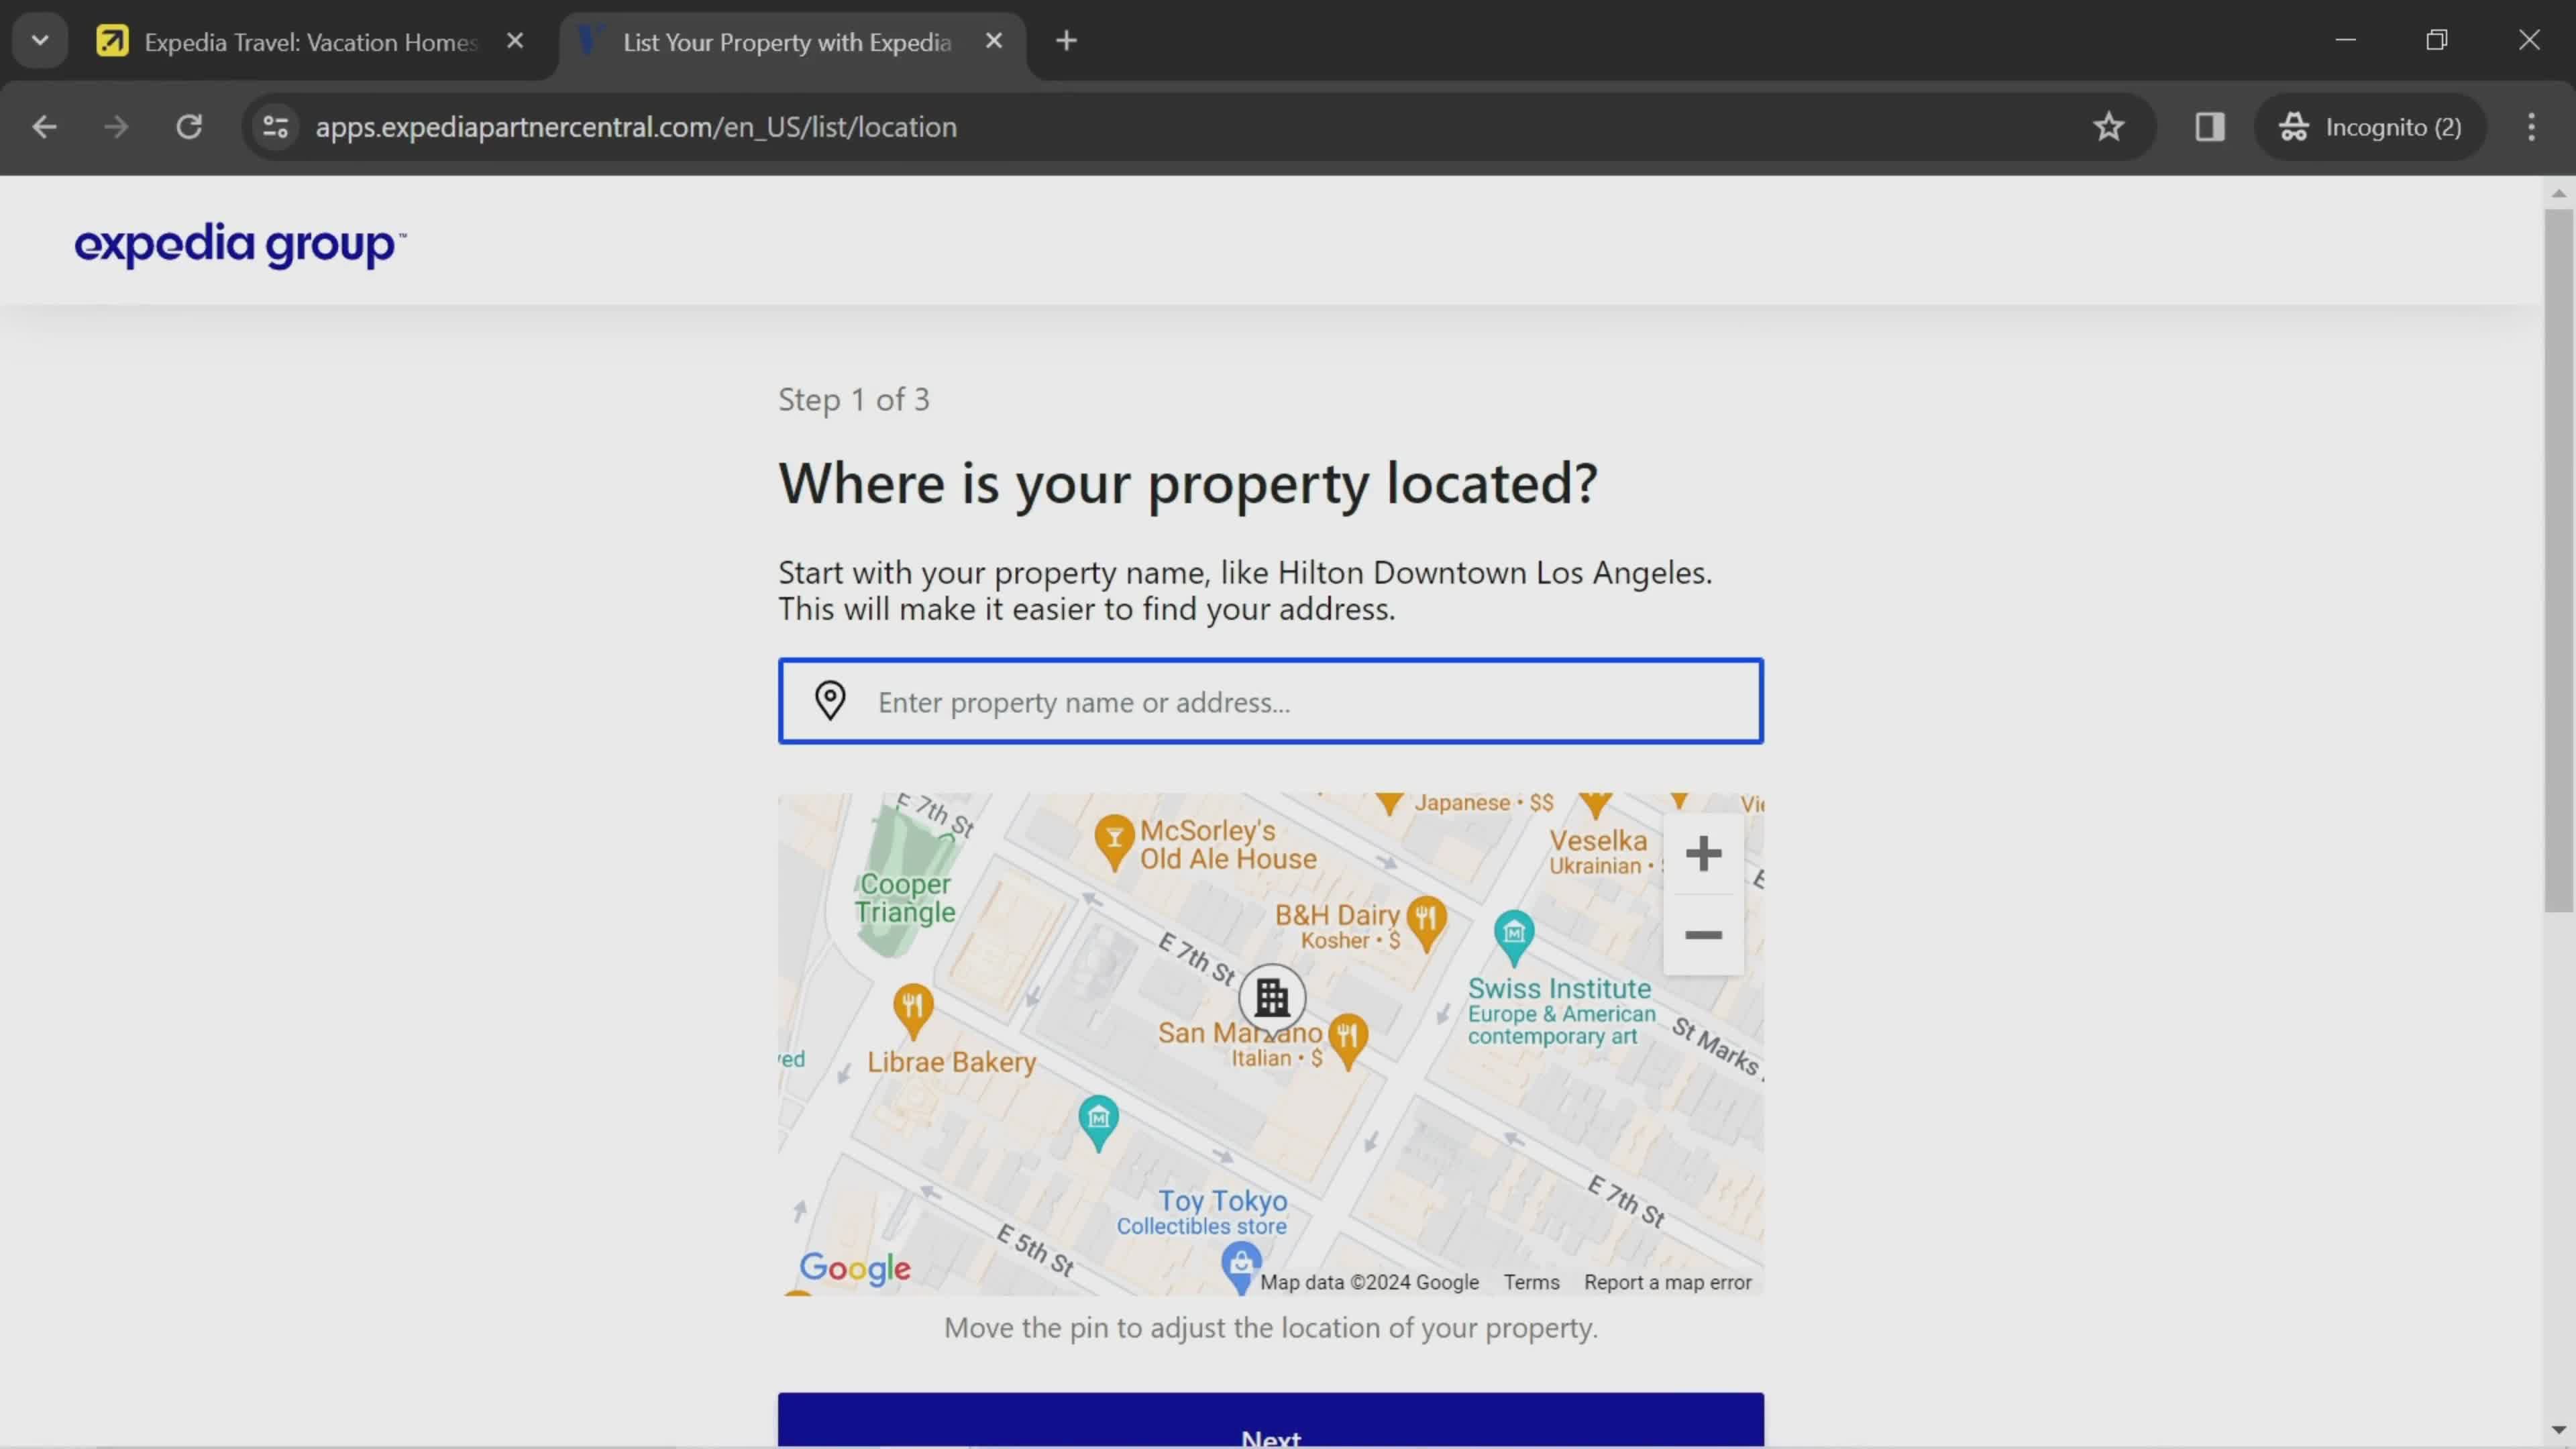
Task: Minimize the browser window
Action: pyautogui.click(x=2346, y=40)
